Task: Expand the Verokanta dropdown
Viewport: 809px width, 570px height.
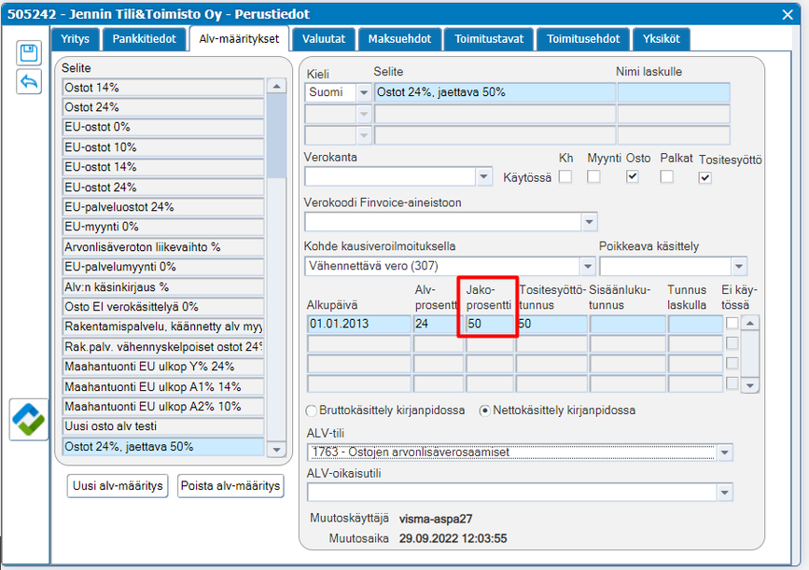Action: pos(483,176)
